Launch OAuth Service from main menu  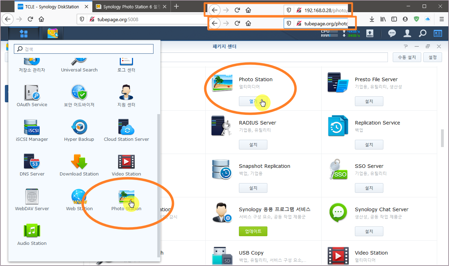pyautogui.click(x=32, y=95)
